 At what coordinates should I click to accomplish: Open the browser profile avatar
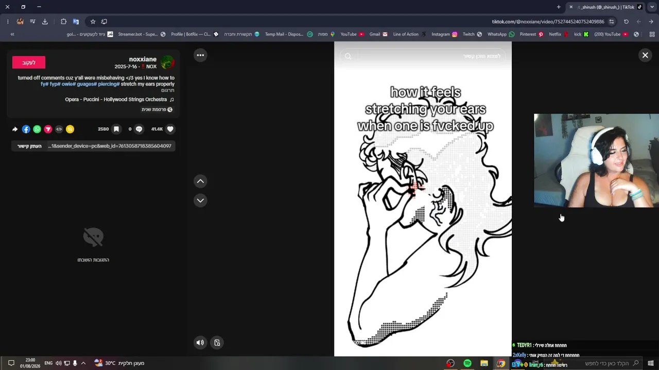click(x=20, y=22)
